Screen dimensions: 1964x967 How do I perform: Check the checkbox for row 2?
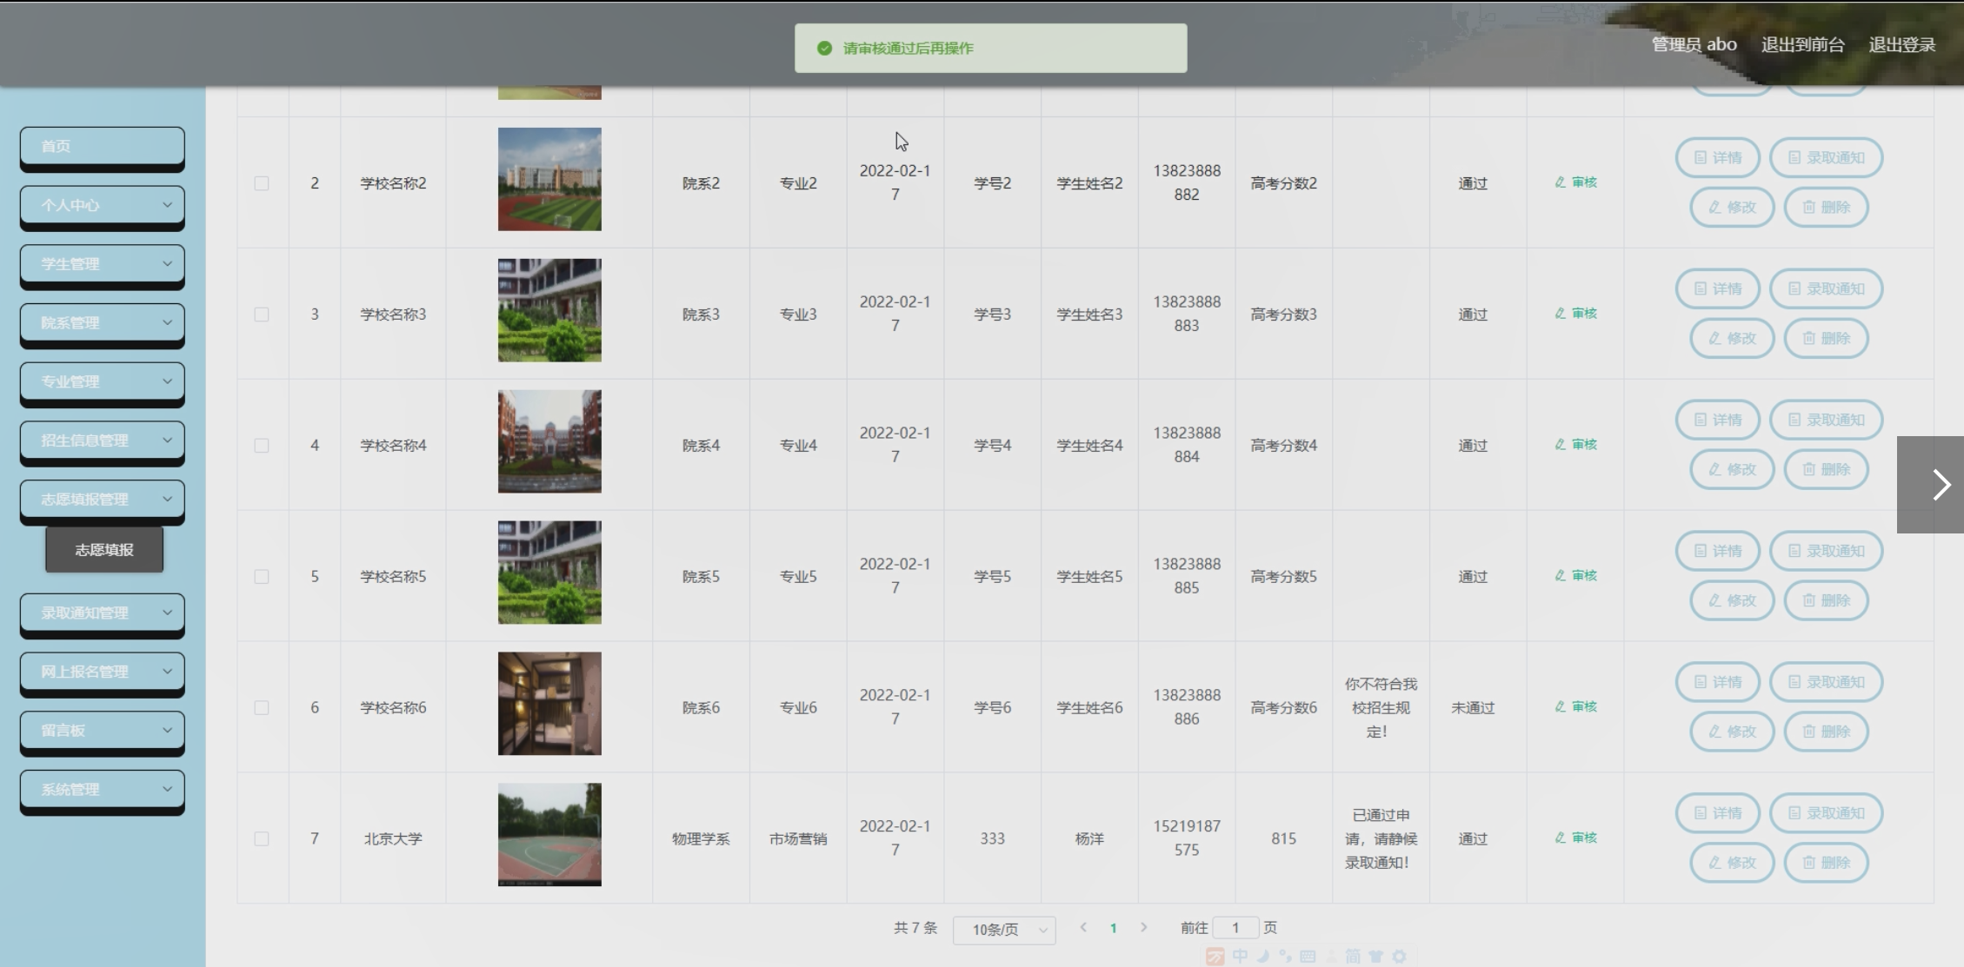[262, 183]
